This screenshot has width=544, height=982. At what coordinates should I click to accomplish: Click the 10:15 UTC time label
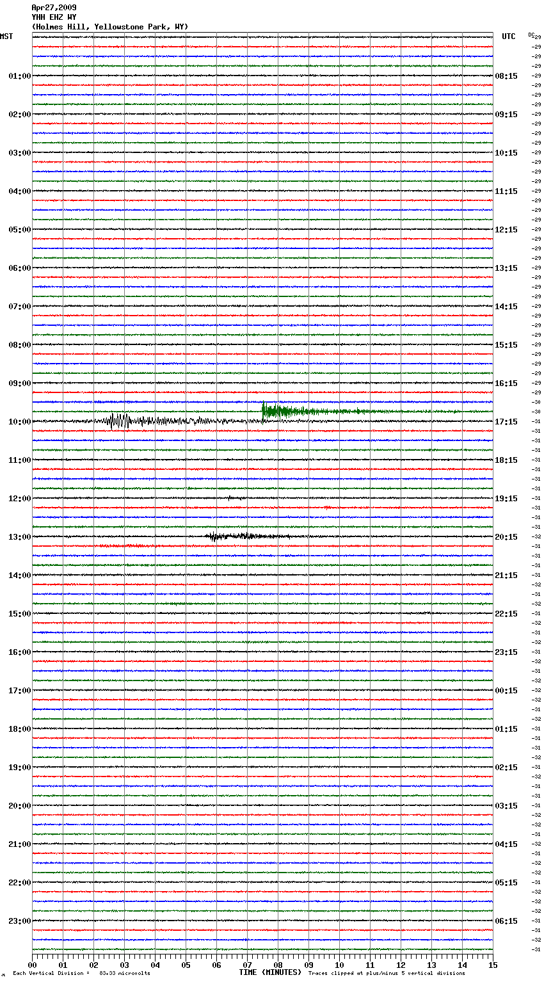point(506,153)
